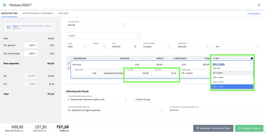Click the Añade link to upload file
This screenshot has height=132, width=265.
point(15,26)
